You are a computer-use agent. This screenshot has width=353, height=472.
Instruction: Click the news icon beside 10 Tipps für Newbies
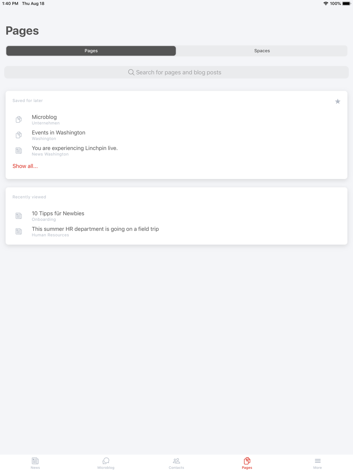[x=19, y=216]
